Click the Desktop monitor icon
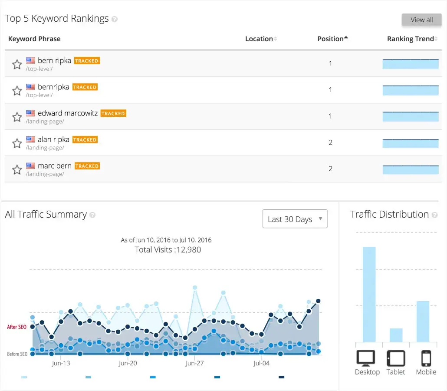 pyautogui.click(x=366, y=358)
